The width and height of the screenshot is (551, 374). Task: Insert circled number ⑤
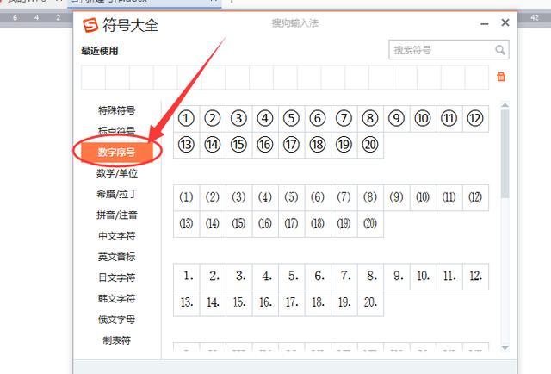click(x=291, y=118)
